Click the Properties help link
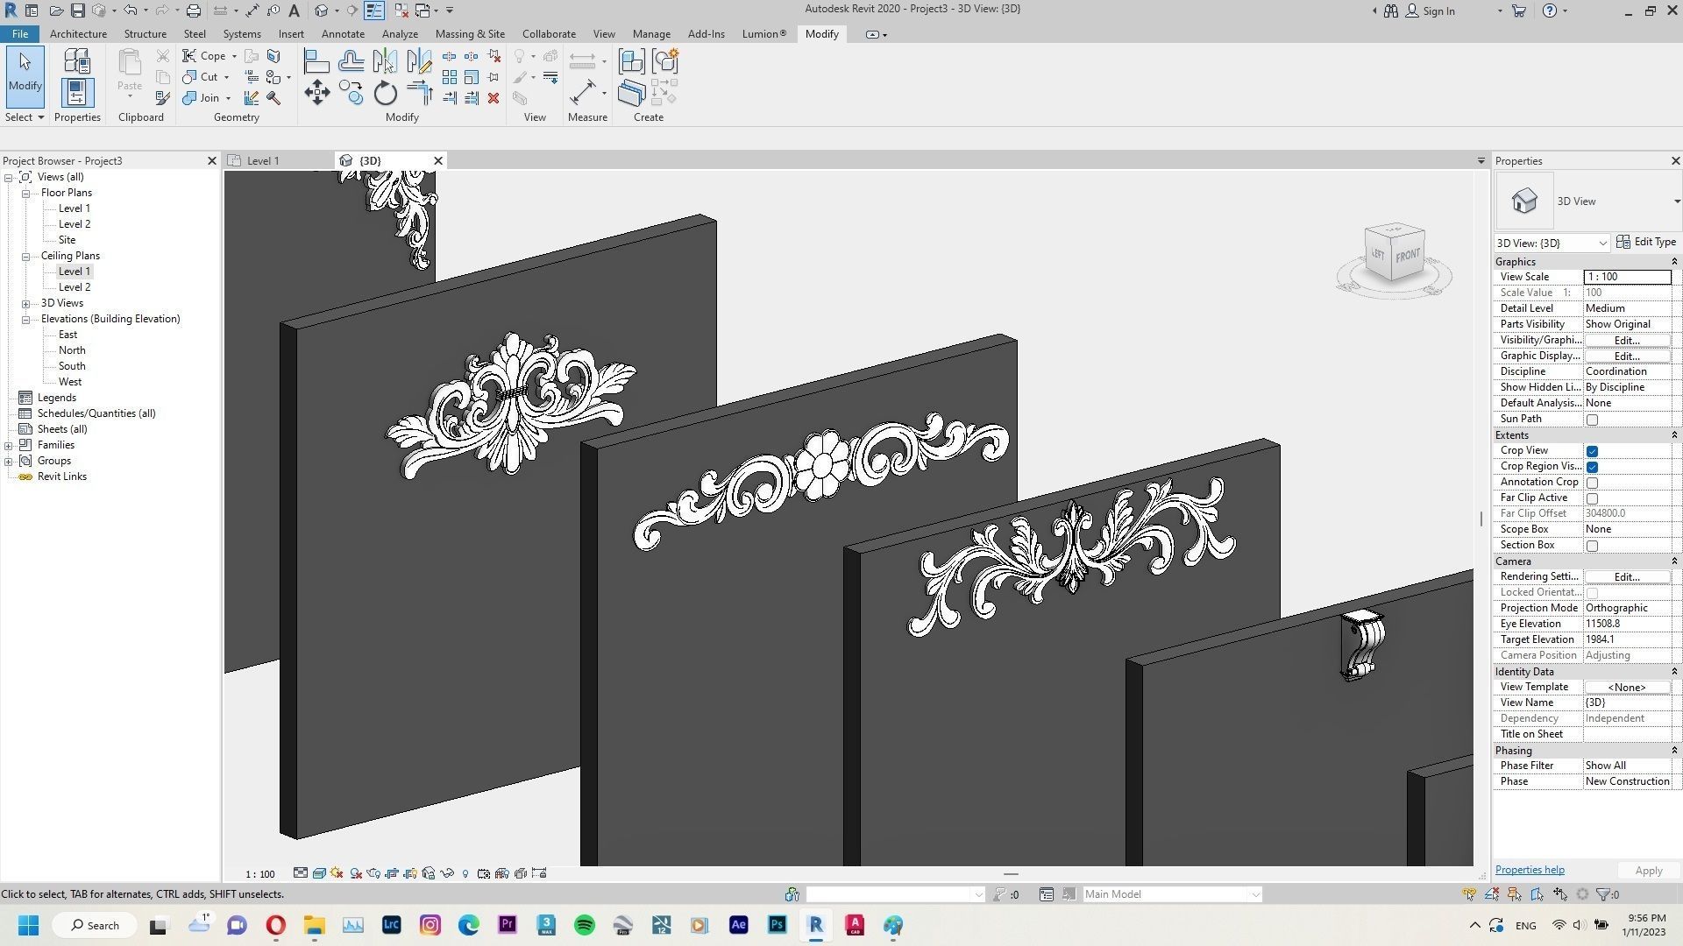1683x946 pixels. (1529, 869)
